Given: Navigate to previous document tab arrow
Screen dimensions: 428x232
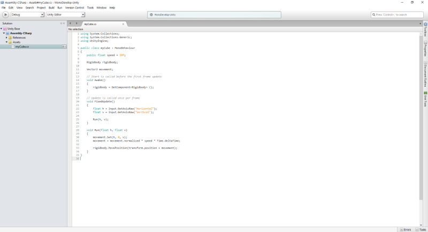Looking at the screenshot, I should (x=70, y=24).
